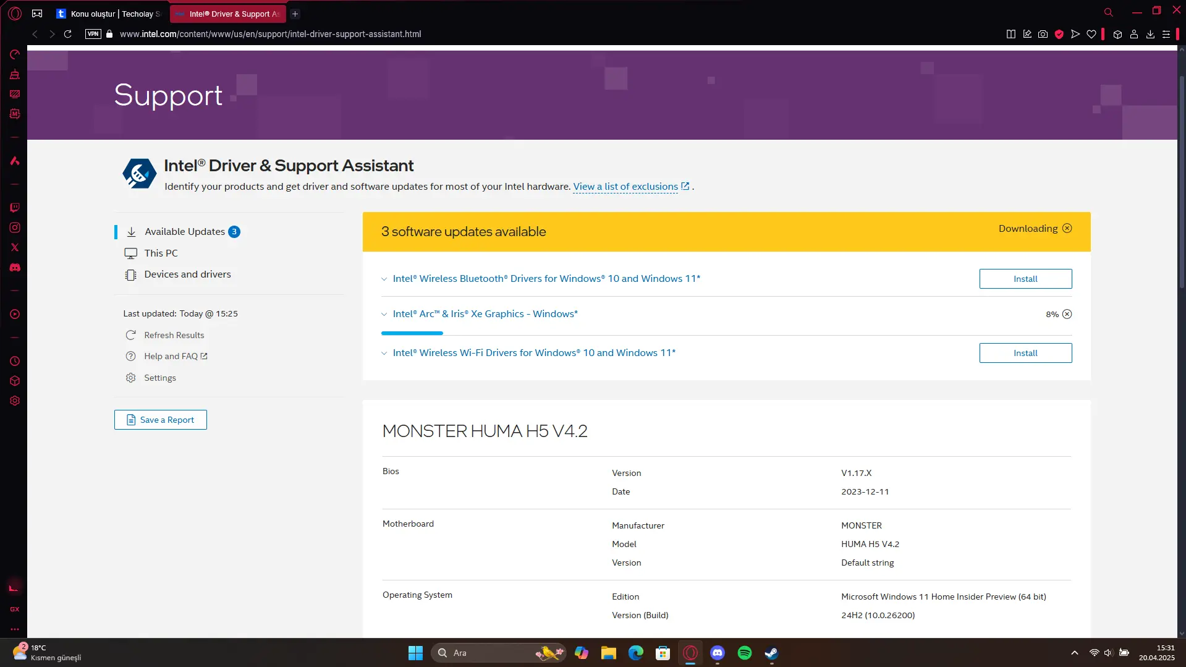This screenshot has width=1186, height=667.
Task: Expand Intel Arc & Iris Xe Graphics details
Action: click(x=384, y=314)
